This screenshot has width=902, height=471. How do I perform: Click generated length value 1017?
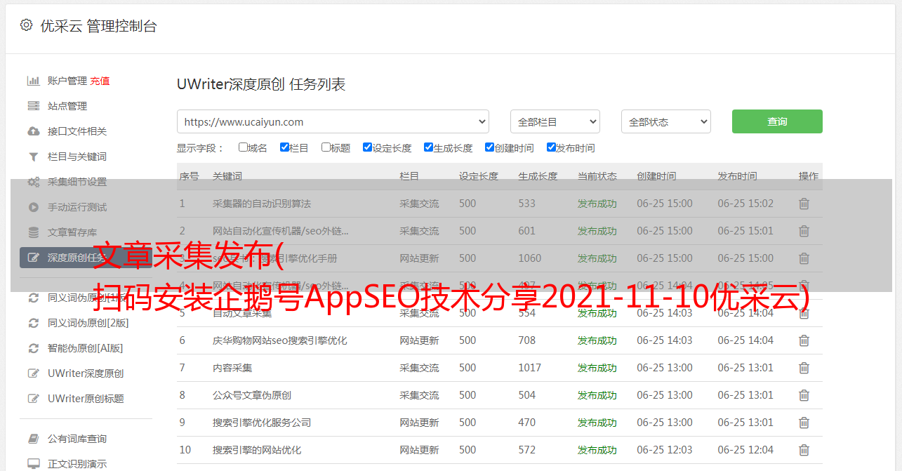[x=530, y=368]
